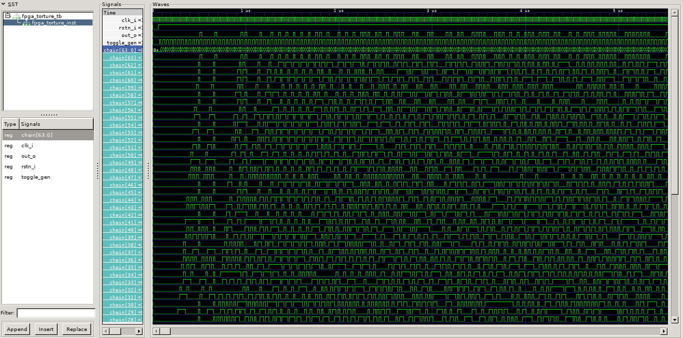
Task: Select chain[63:0] in the signal list
Action: 48,135
